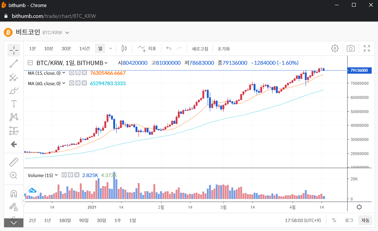The image size is (378, 231).
Task: Expand the Volume (15) indicator options
Action: [56, 175]
